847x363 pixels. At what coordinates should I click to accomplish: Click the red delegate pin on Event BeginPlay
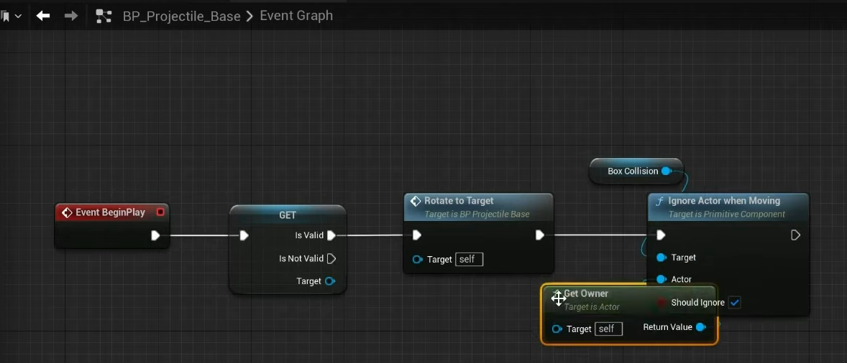point(160,212)
